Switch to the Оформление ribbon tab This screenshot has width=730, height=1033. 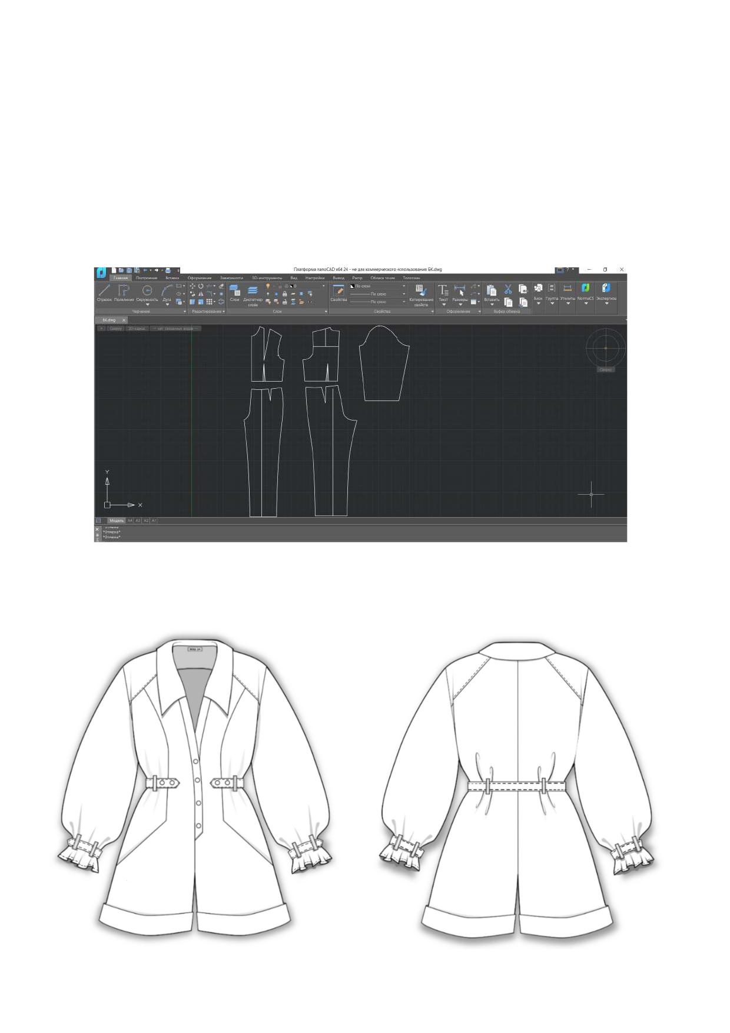click(200, 278)
